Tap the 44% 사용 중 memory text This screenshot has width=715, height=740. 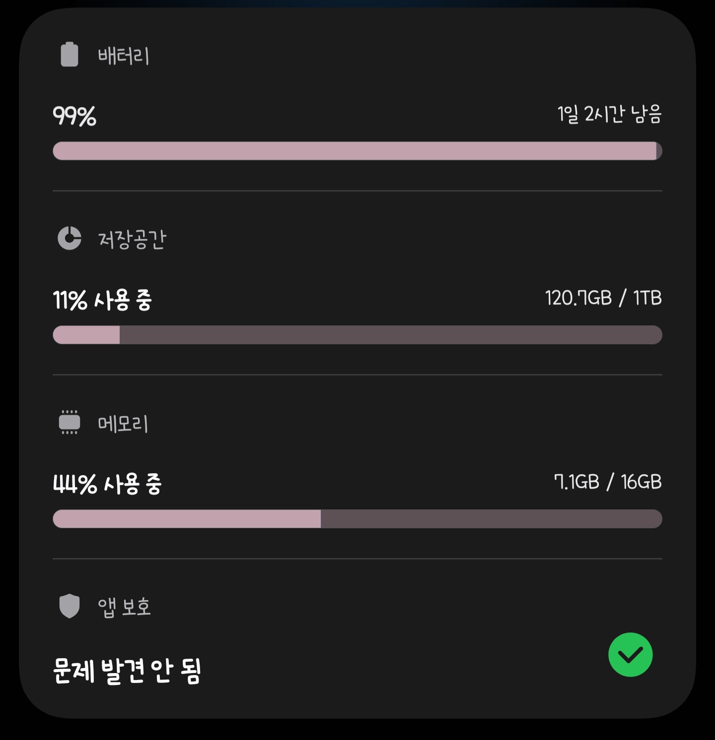[107, 484]
